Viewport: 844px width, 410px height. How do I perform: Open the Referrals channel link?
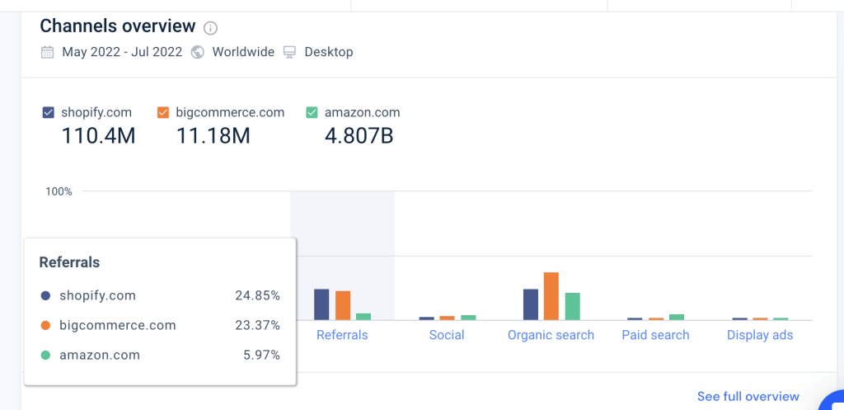[342, 335]
